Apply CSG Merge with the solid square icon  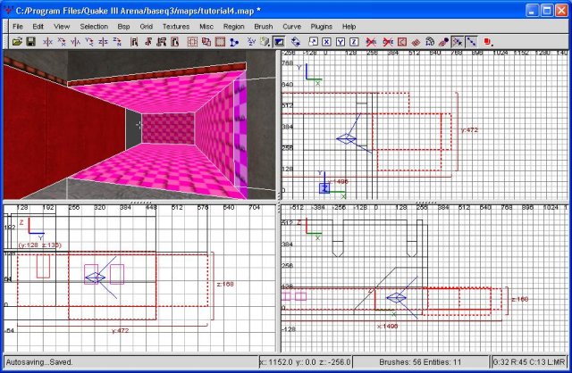coord(220,42)
